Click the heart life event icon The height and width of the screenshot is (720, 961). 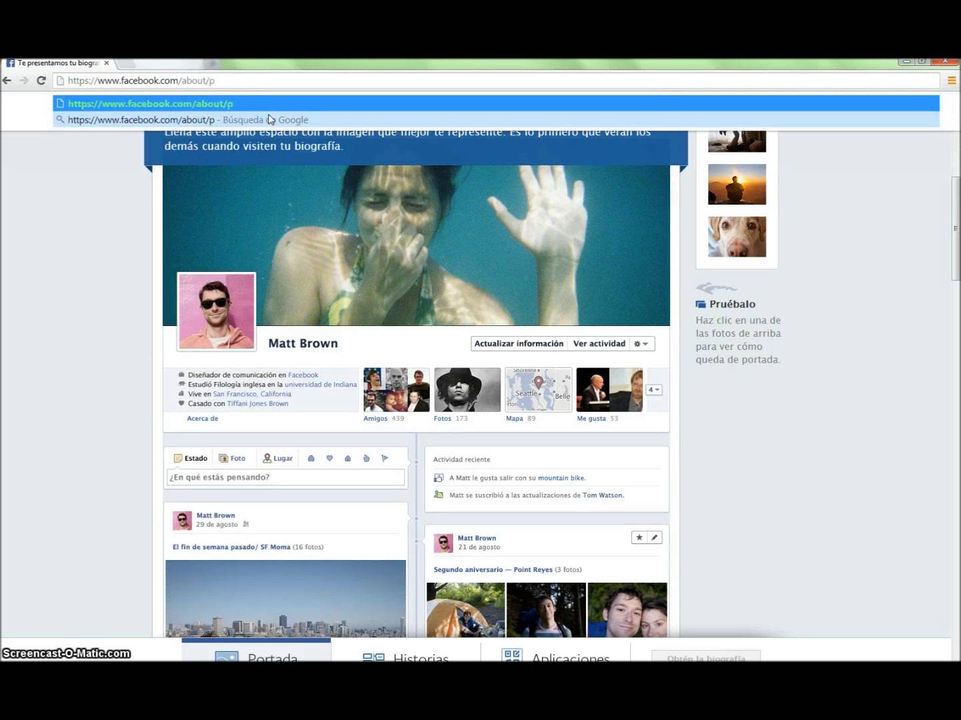(329, 458)
